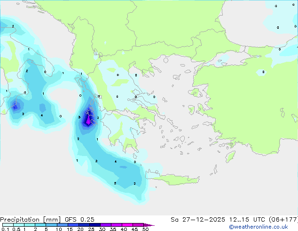The height and width of the screenshot is (231, 298).
Task: Click the arrow tip past the 50 legend value
Action: [x=149, y=225]
